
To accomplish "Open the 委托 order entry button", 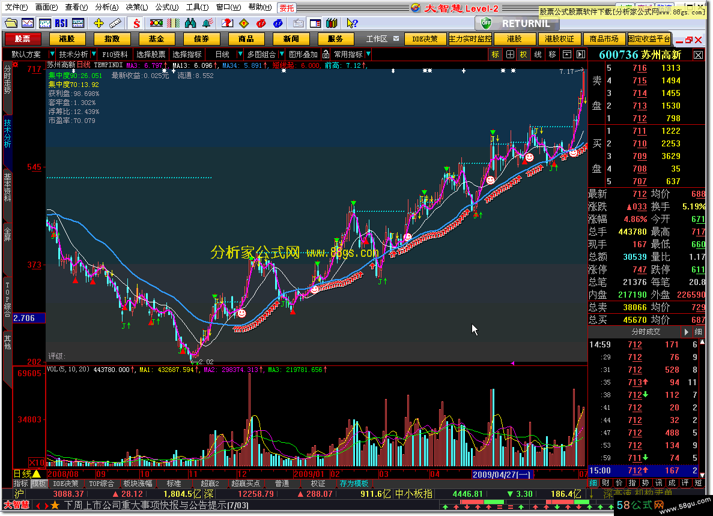I will point(287,8).
